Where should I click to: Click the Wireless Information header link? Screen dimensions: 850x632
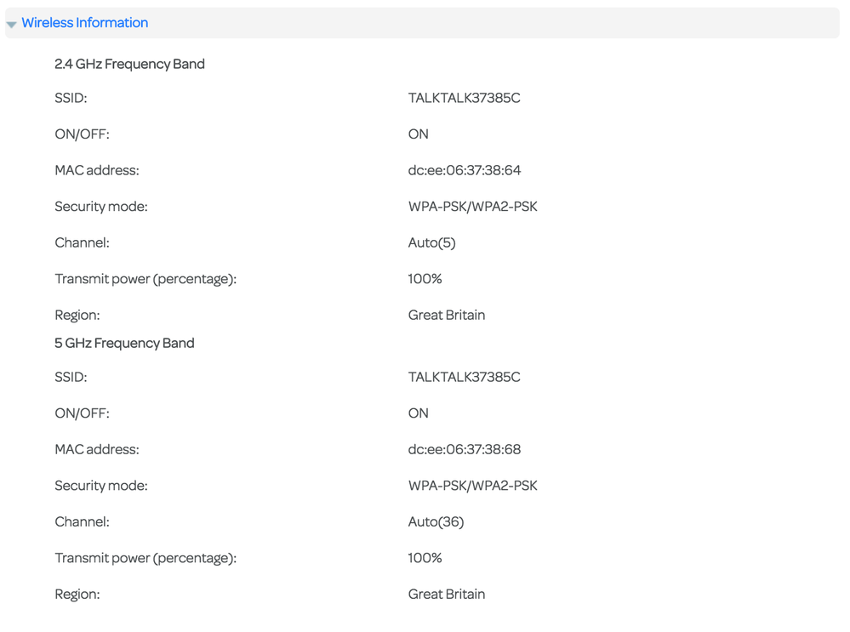coord(84,23)
